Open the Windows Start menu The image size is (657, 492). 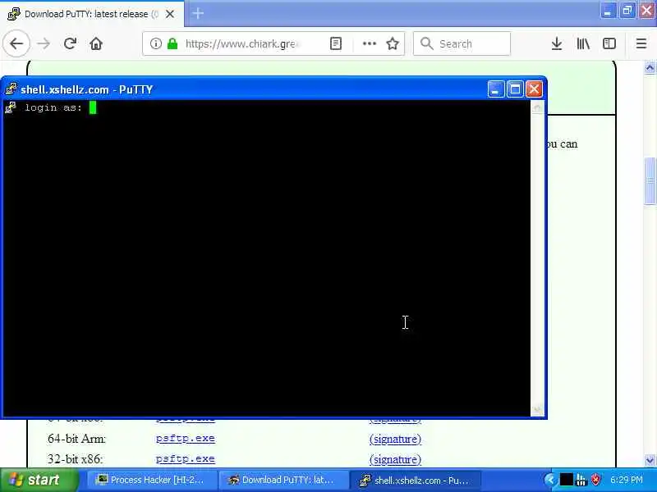click(x=39, y=480)
